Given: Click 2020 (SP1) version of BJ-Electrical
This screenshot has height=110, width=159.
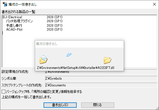Looking at the screenshot, I should point(55,17).
